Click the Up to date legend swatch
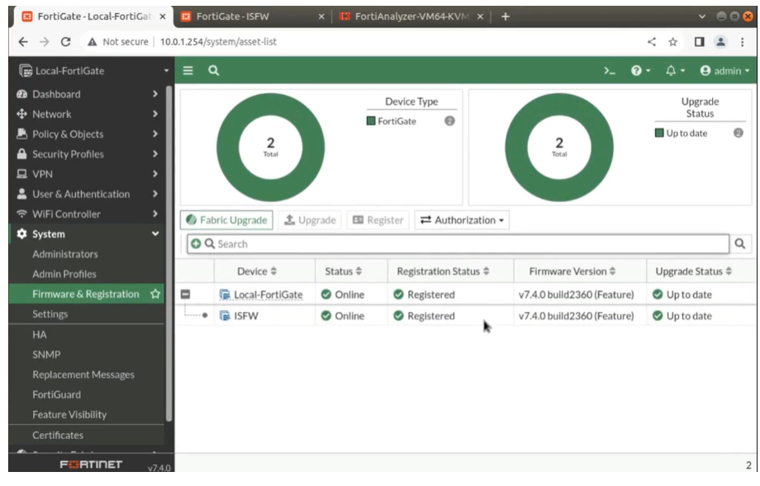 [x=659, y=133]
